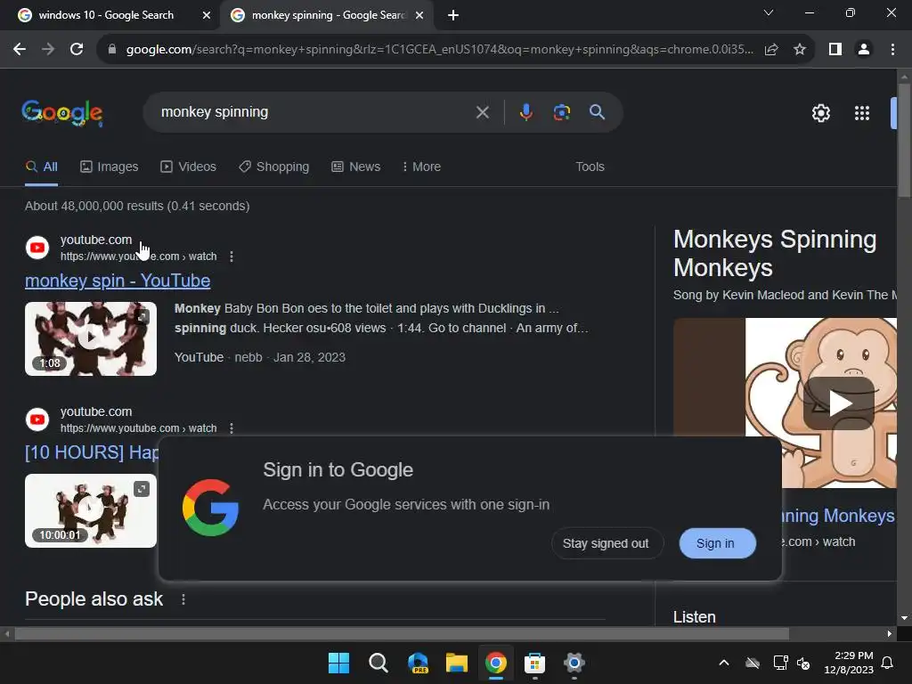Play Monkeys Spinning Monkeys song video

pos(839,403)
